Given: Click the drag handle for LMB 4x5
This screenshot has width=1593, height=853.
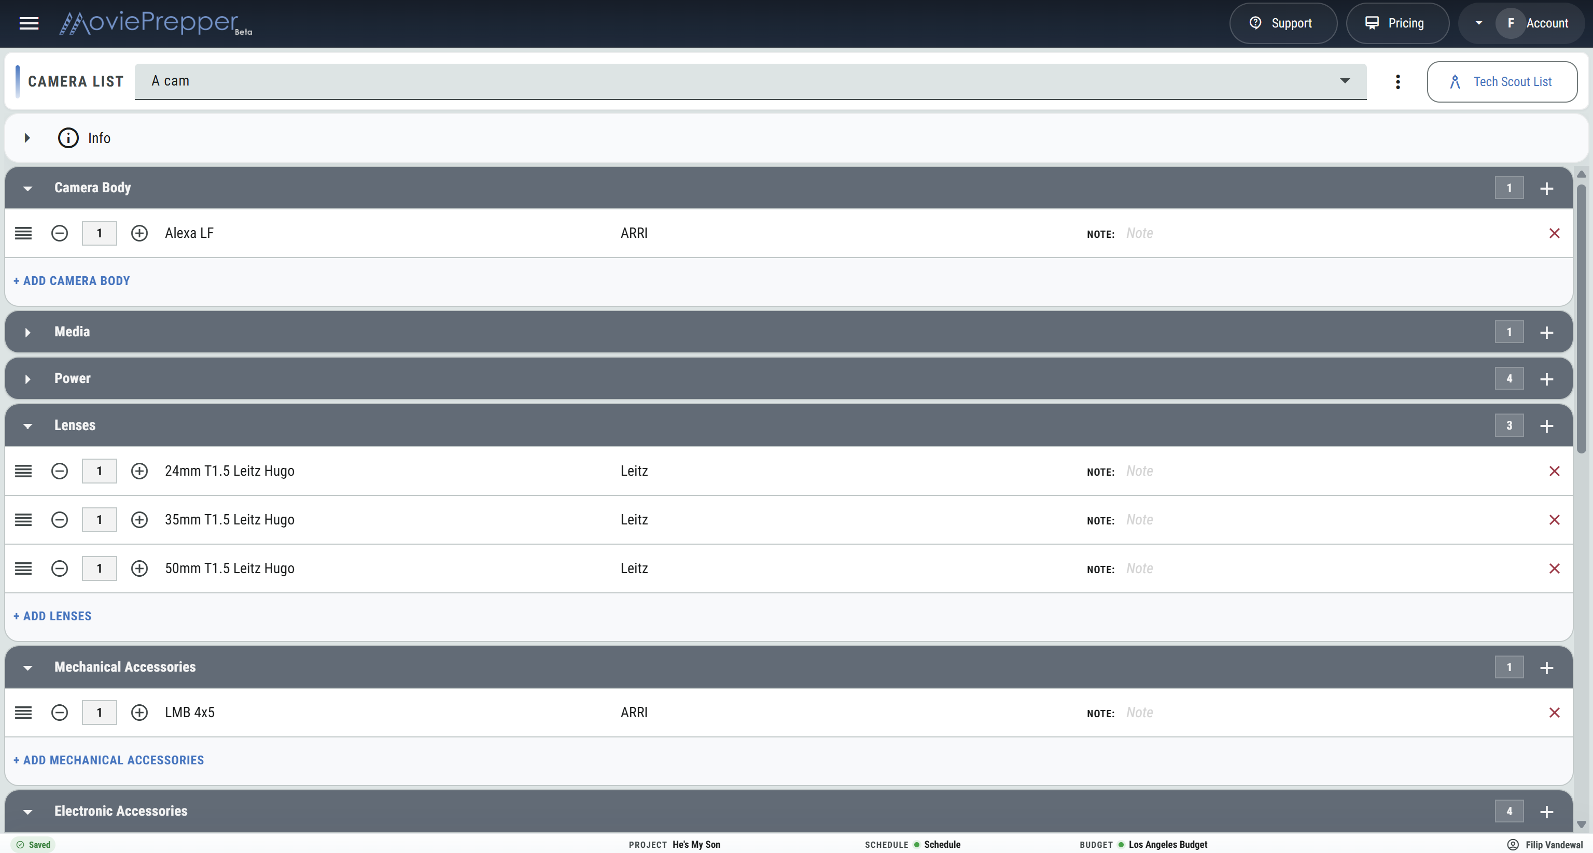Looking at the screenshot, I should pyautogui.click(x=23, y=713).
